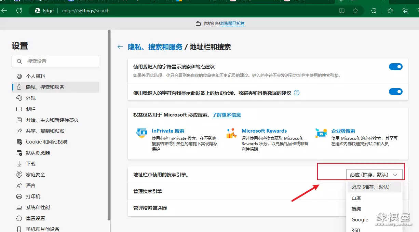
Task: Open Collections icon in toolbar
Action: (x=405, y=11)
